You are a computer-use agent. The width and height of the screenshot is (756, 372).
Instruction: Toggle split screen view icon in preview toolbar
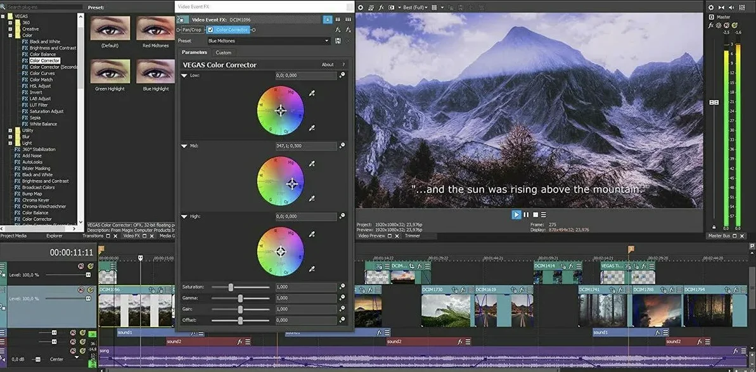[x=392, y=7]
